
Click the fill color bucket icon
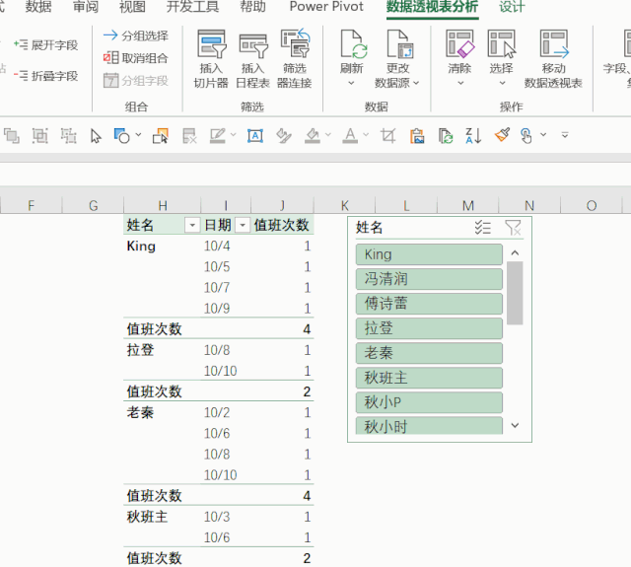[313, 136]
